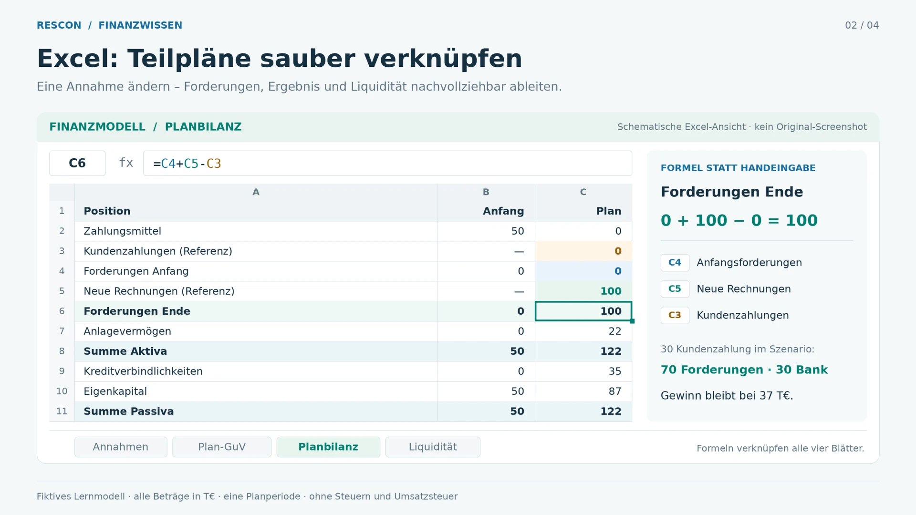This screenshot has width=916, height=515.
Task: Select the Planbilanz sheet tab
Action: (328, 447)
